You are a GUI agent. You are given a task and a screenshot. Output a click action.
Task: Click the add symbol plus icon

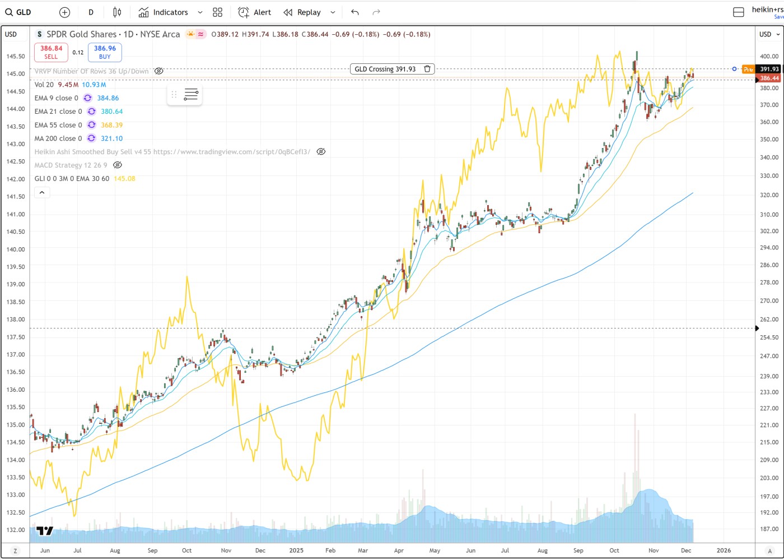click(64, 12)
